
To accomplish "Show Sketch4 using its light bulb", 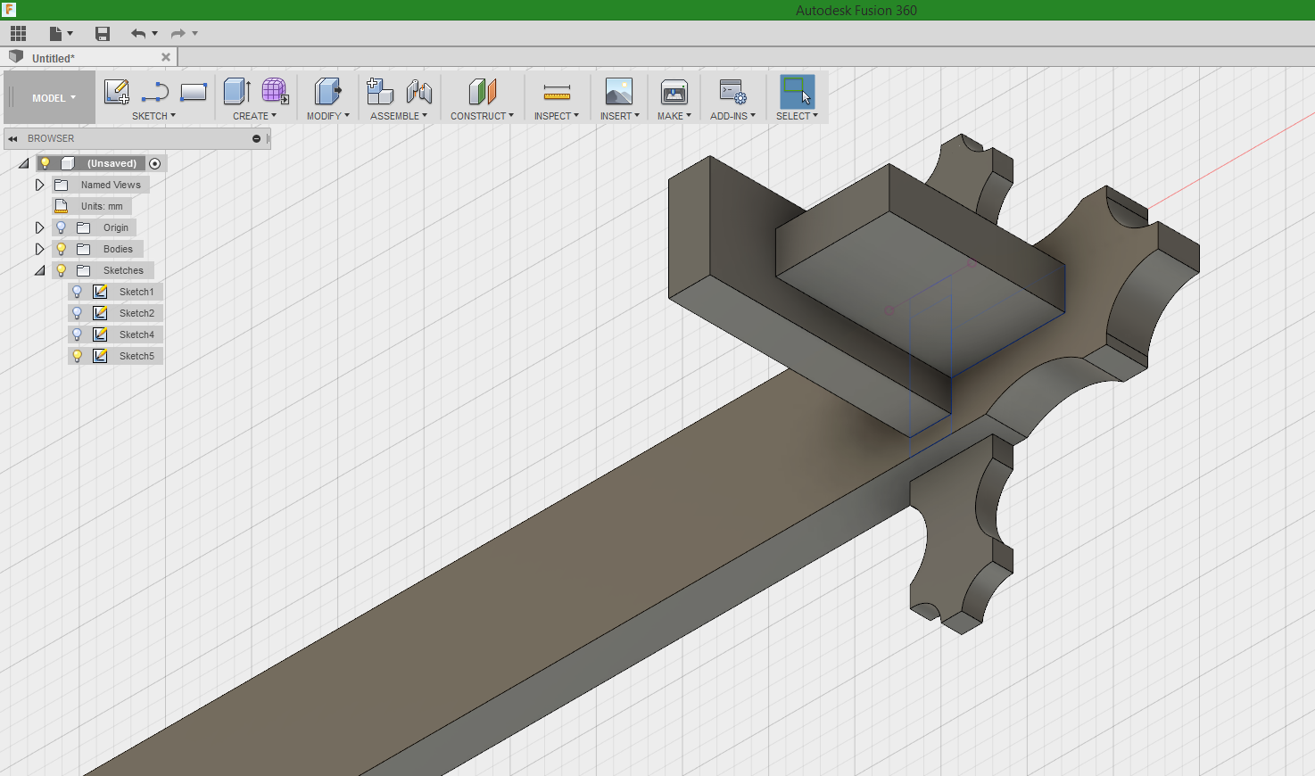I will (77, 334).
